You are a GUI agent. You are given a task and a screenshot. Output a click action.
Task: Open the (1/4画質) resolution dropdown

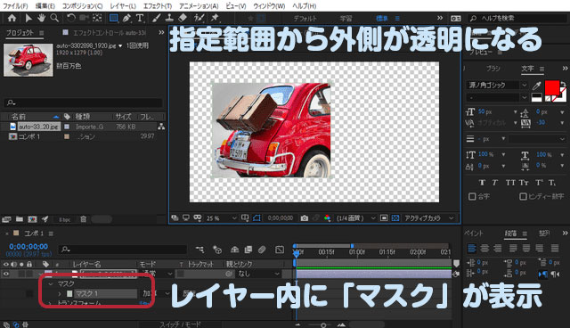[x=355, y=218]
